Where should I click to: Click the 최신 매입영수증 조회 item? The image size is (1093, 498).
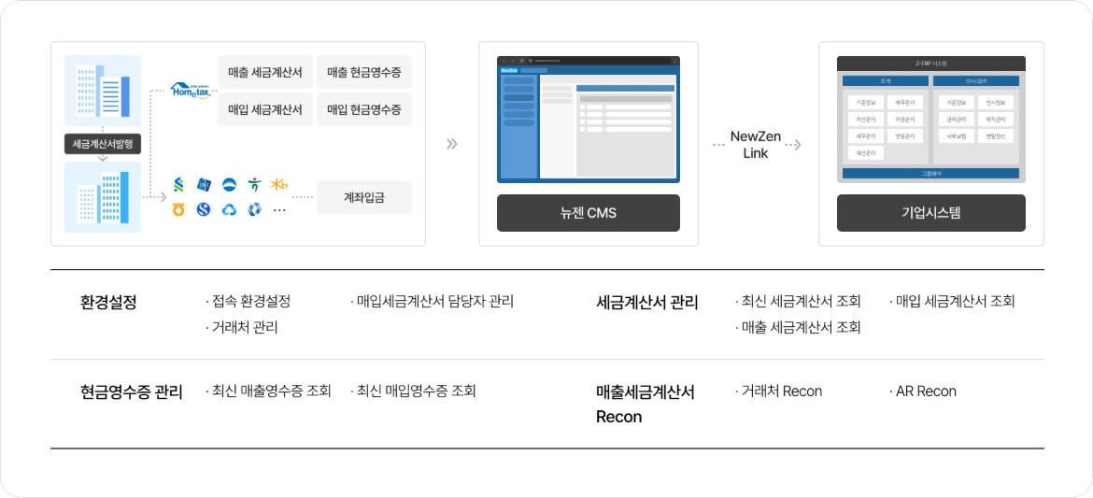(x=413, y=391)
